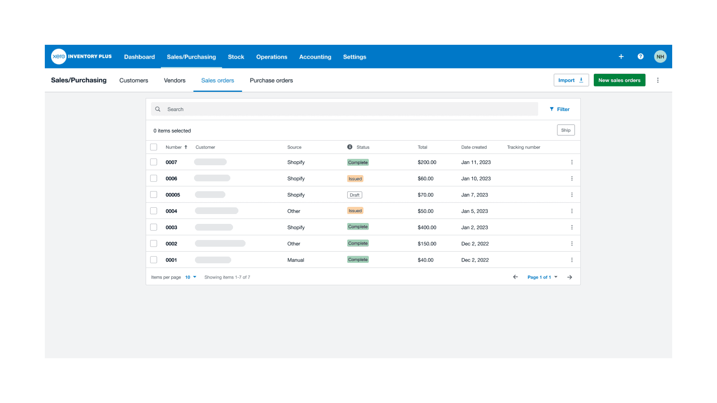Open the help (?) icon
Image resolution: width=717 pixels, height=403 pixels.
click(x=640, y=56)
